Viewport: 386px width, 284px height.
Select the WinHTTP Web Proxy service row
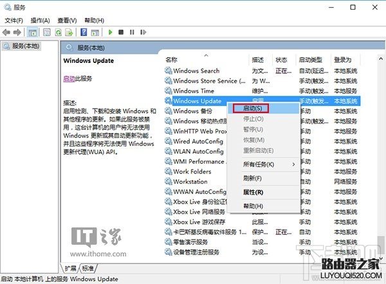[x=262, y=131]
